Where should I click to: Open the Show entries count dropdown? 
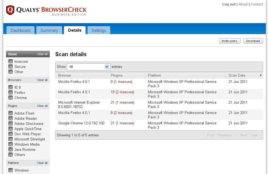click(x=88, y=67)
